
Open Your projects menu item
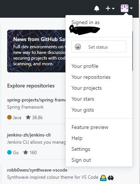pos(87,88)
